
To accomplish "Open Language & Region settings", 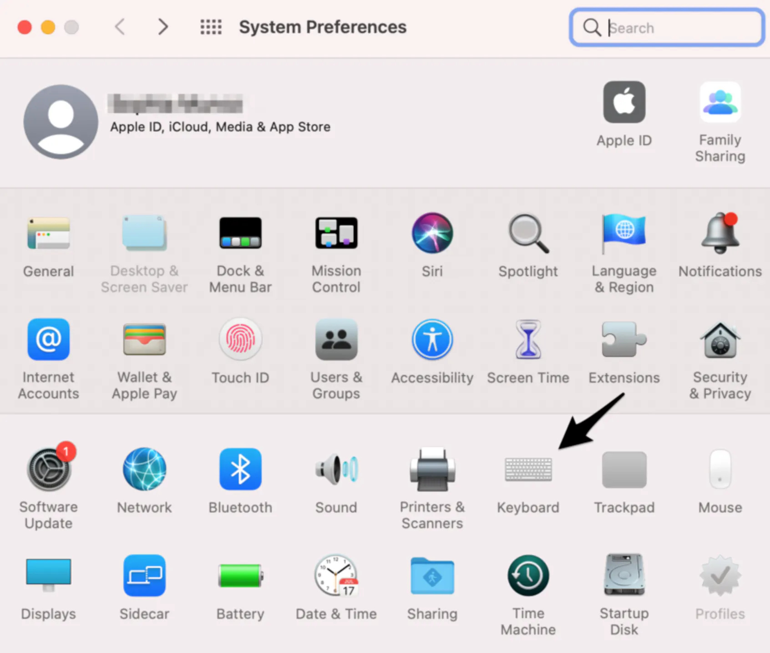I will 624,233.
